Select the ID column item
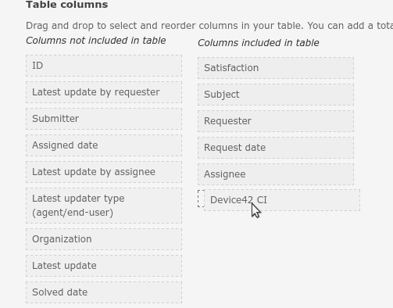Screen dimensions: 393x308 [x=104, y=66]
